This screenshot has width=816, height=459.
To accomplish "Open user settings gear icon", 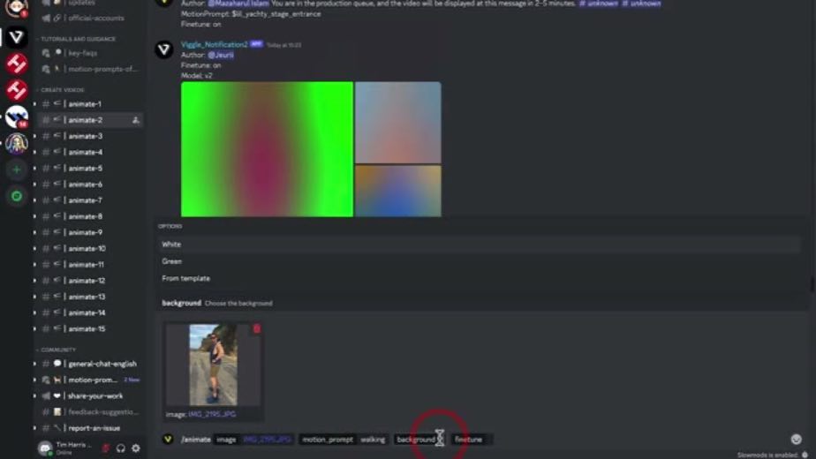I will (136, 448).
